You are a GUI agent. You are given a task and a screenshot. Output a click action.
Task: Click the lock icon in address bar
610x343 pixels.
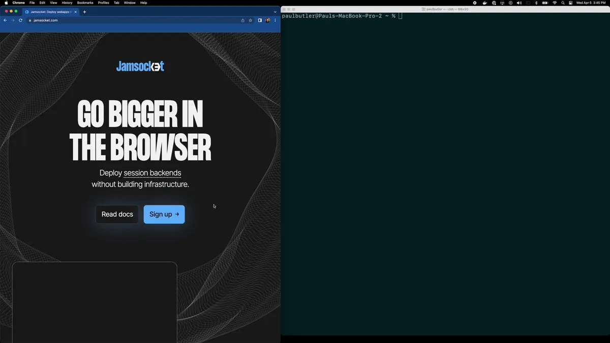tap(30, 20)
